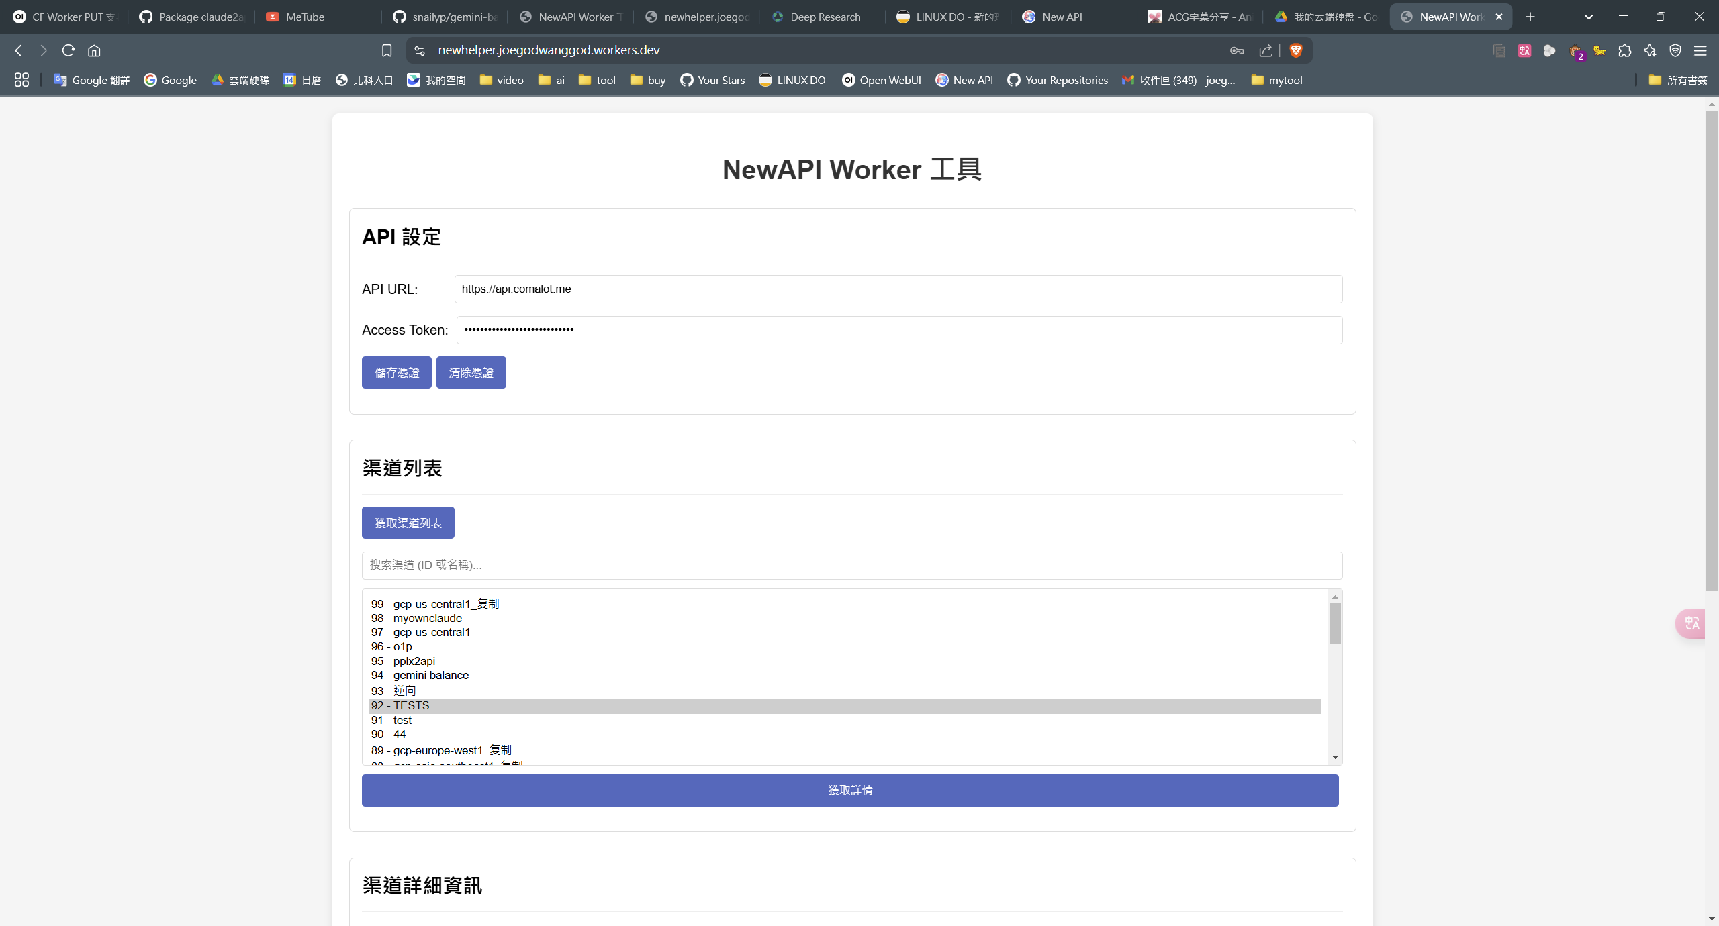This screenshot has height=926, width=1719.
Task: Expand the tab search chevron
Action: pos(1589,17)
